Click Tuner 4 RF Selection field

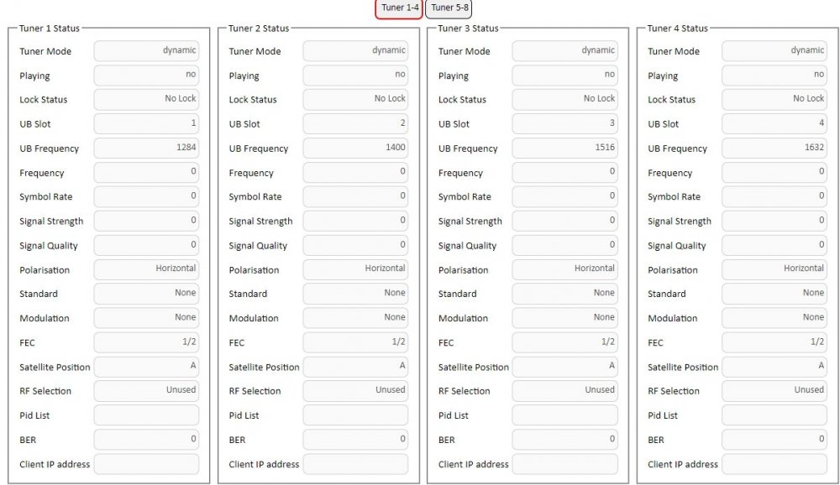(774, 391)
